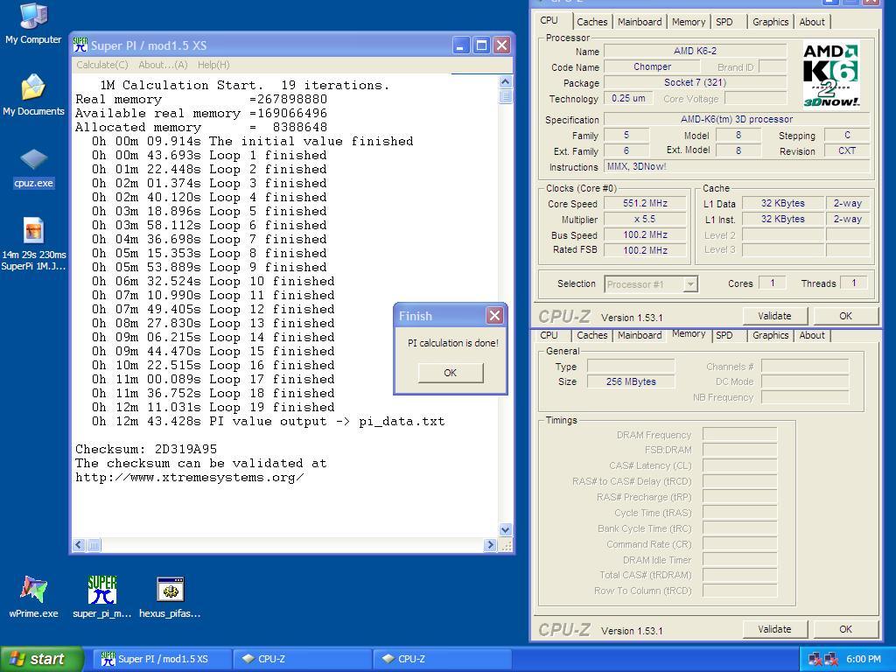
Task: Click the Loop 19 finished line
Action: 213,408
